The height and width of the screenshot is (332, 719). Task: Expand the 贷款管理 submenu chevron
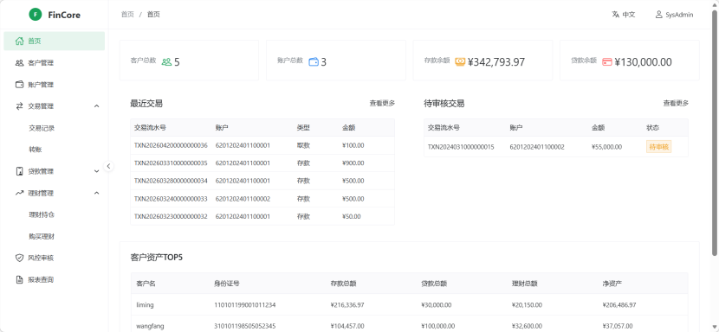(97, 171)
